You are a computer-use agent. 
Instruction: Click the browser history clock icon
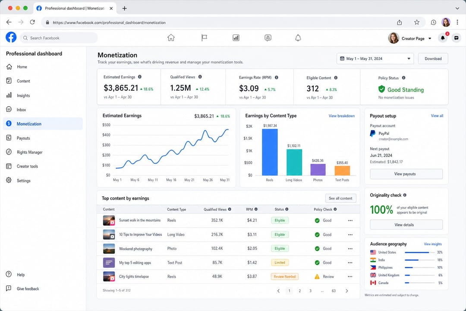(433, 22)
